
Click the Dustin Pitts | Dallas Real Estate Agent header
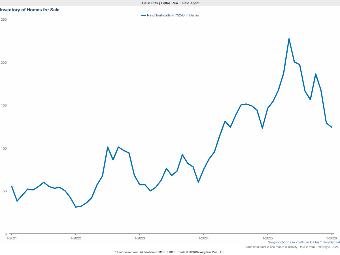pyautogui.click(x=169, y=3)
